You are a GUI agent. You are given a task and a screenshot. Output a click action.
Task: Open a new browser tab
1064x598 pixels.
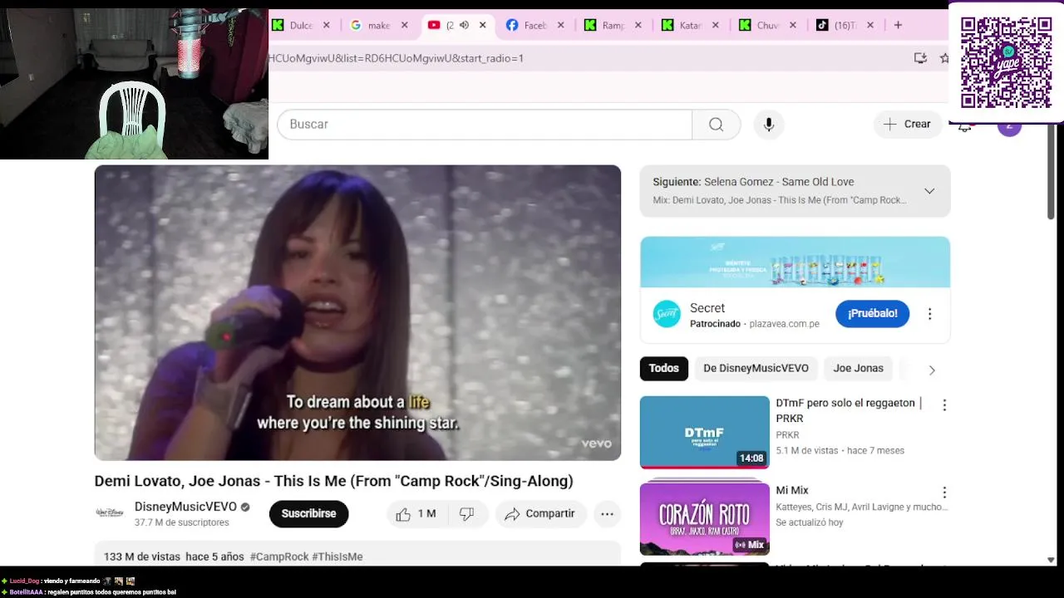coord(898,26)
